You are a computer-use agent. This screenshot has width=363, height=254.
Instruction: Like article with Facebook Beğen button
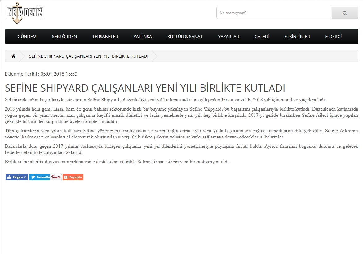17,177
